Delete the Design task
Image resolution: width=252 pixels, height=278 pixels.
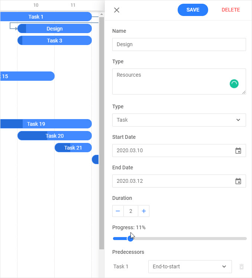tap(230, 10)
